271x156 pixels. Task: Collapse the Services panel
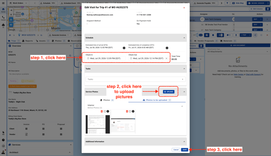(x=71, y=145)
